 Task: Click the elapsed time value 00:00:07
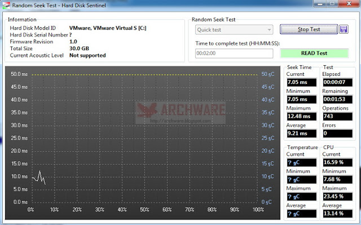337,82
